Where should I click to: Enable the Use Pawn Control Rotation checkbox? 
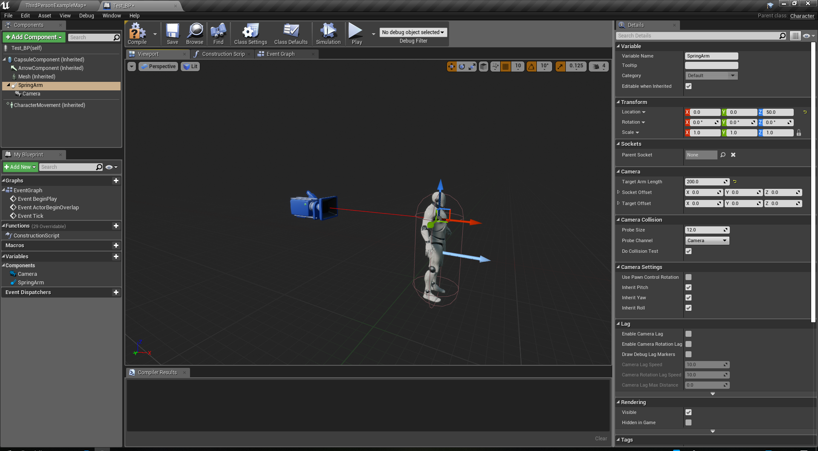(688, 277)
